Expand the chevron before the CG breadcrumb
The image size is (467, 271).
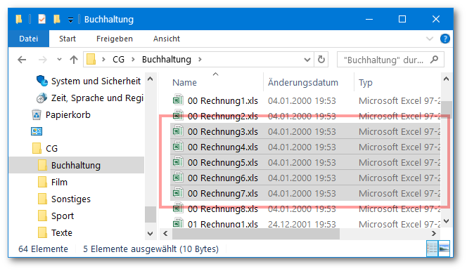103,60
